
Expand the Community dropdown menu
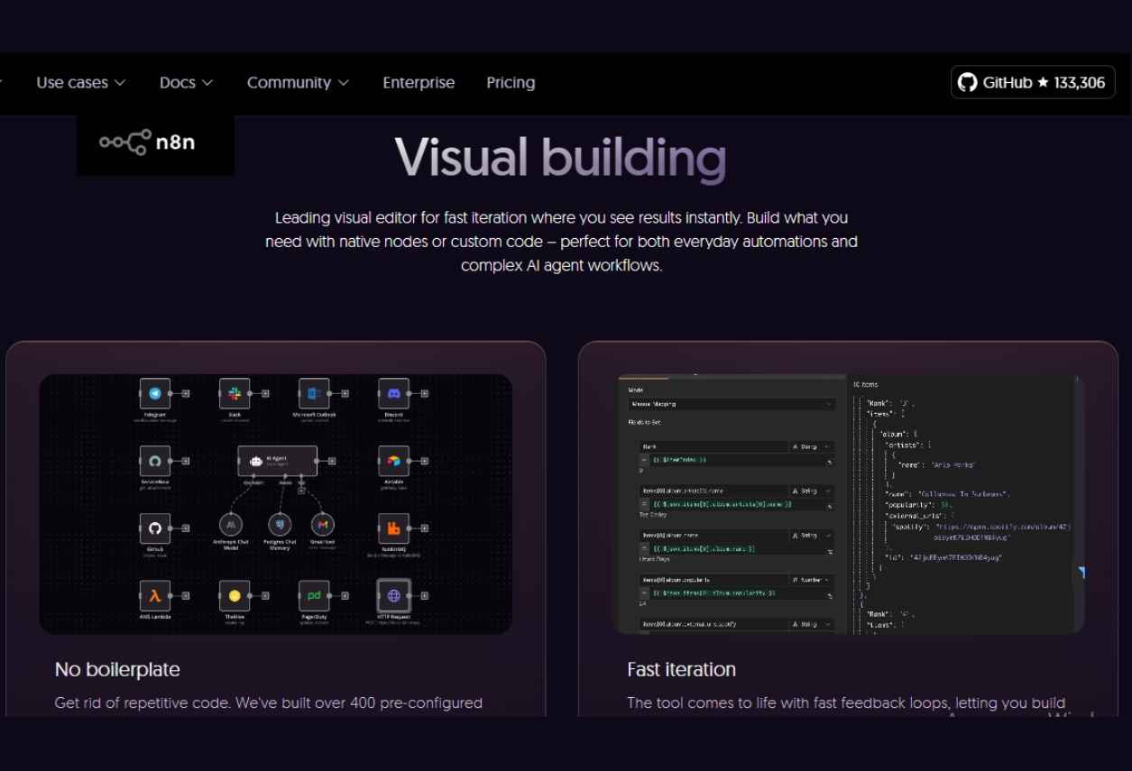tap(299, 83)
